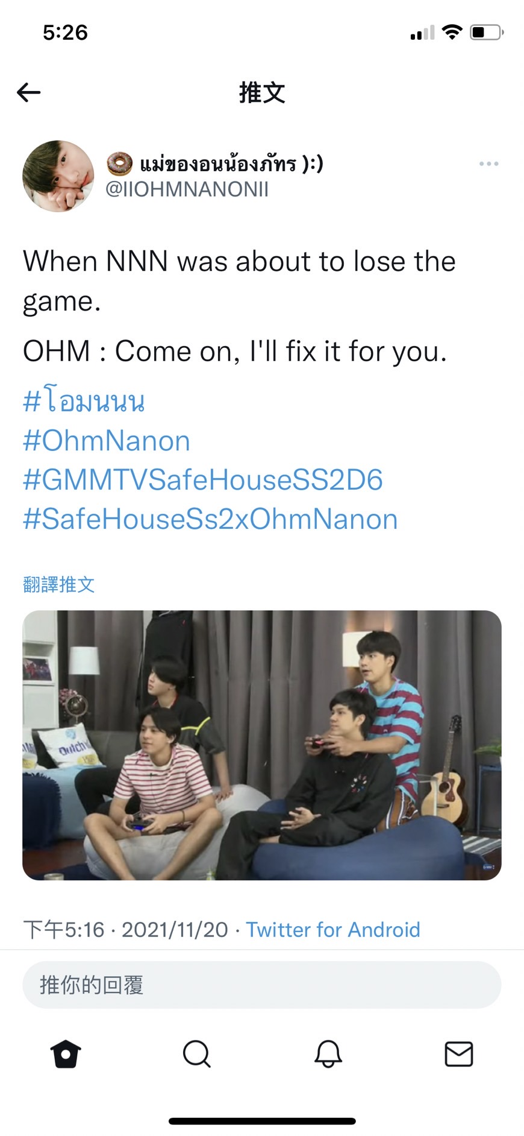Tap the author's profile avatar

[58, 176]
